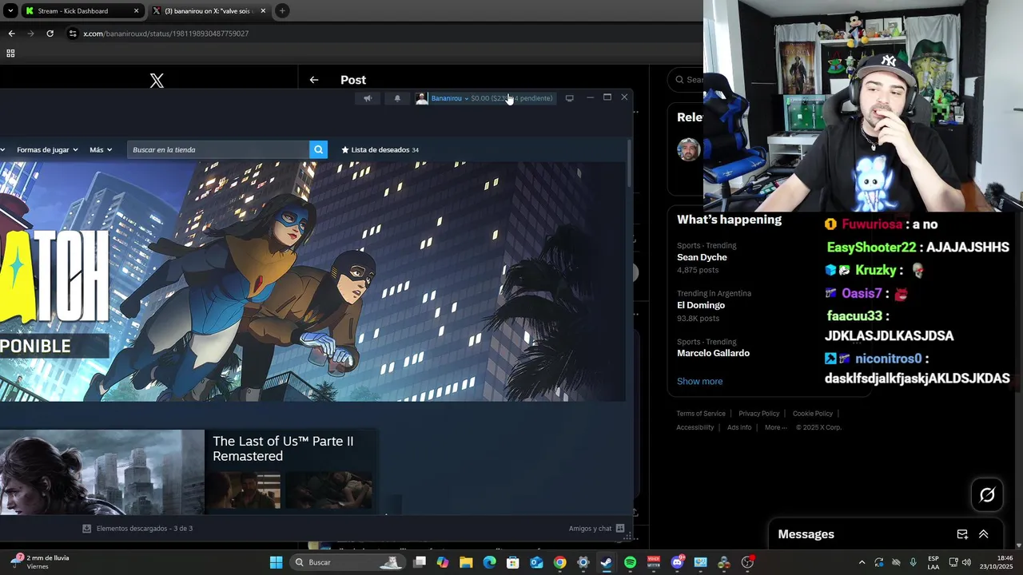This screenshot has width=1023, height=575.
Task: Click 'The Last of Us™ Parte II Remastered' title
Action: [x=283, y=448]
